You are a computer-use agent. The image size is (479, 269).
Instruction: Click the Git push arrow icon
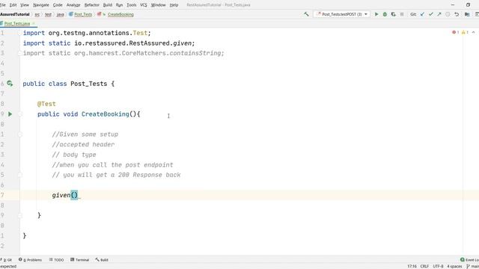click(x=439, y=14)
